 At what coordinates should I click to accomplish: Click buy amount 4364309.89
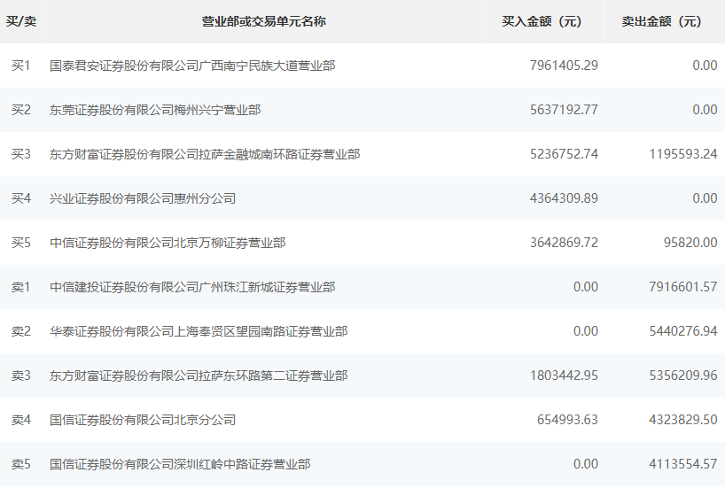tap(564, 198)
